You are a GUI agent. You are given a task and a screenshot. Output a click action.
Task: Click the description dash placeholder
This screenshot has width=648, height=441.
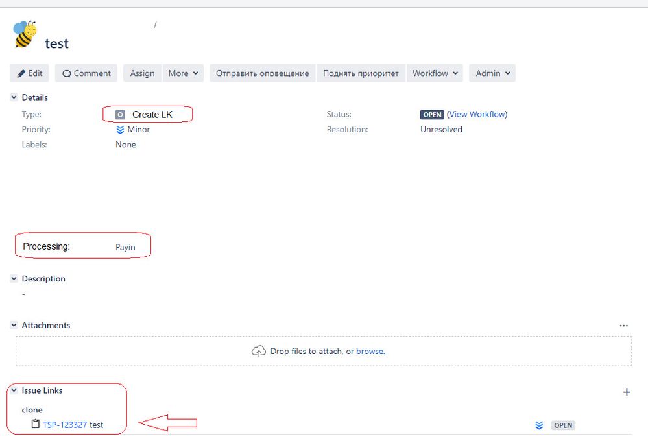click(23, 294)
